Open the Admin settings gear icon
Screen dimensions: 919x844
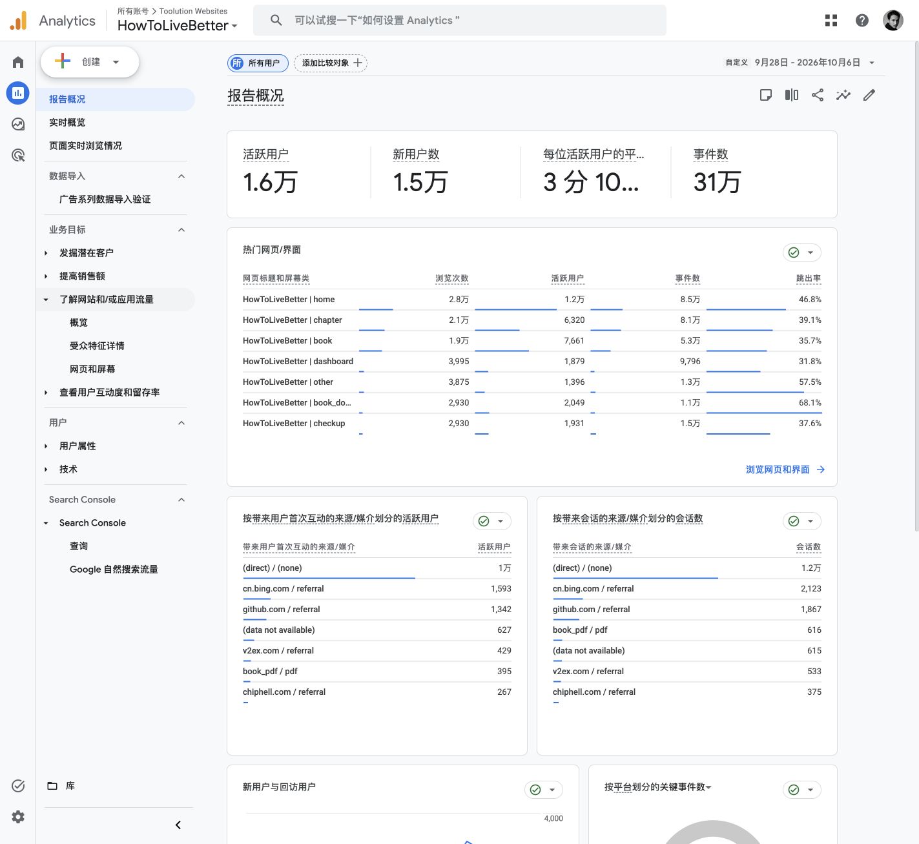(x=18, y=817)
